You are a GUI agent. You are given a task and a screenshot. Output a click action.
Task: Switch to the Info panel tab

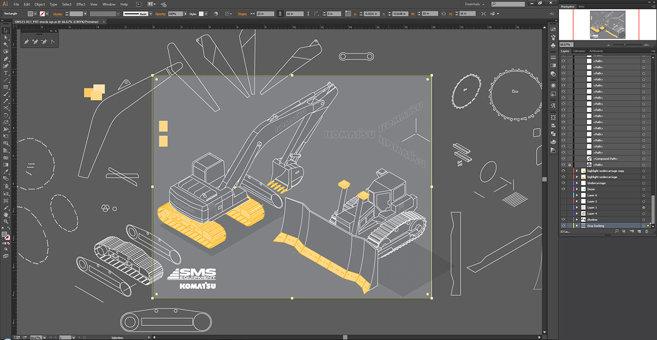[581, 7]
